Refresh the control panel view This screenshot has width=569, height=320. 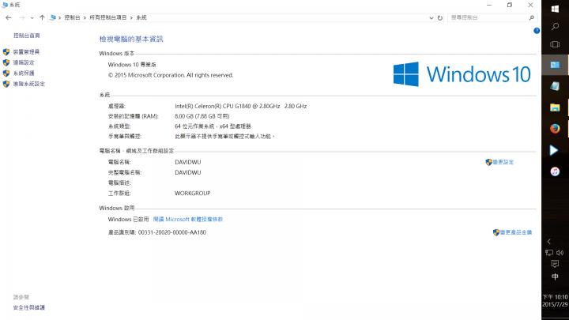(x=440, y=17)
